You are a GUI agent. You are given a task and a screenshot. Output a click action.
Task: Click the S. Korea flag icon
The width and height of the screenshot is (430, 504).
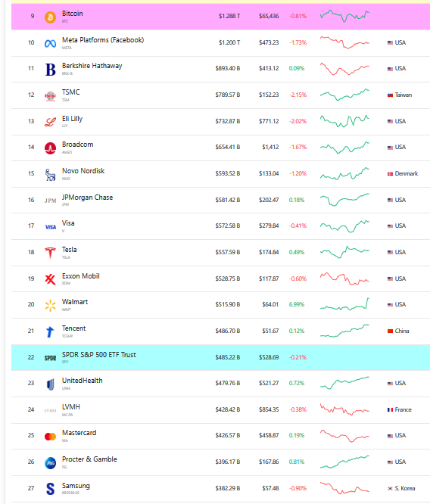tap(390, 489)
